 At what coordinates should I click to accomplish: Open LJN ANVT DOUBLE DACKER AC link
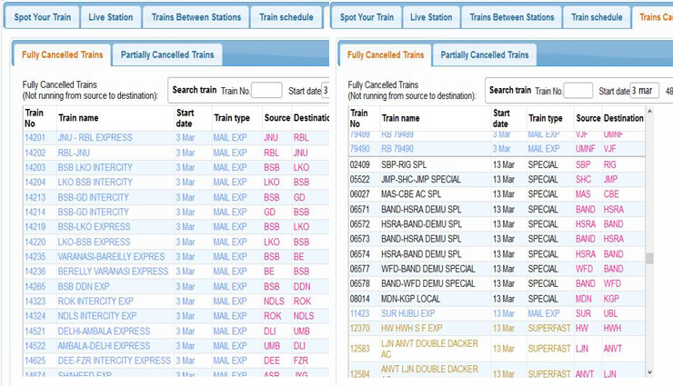coord(429,349)
